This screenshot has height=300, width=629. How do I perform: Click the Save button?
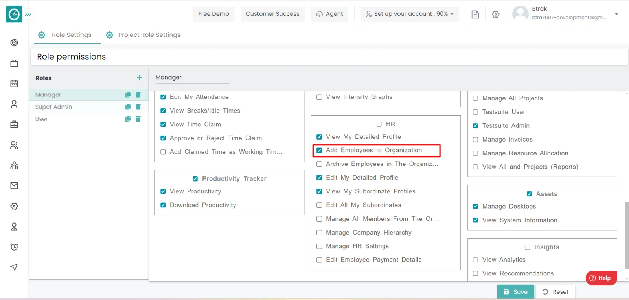(x=515, y=292)
